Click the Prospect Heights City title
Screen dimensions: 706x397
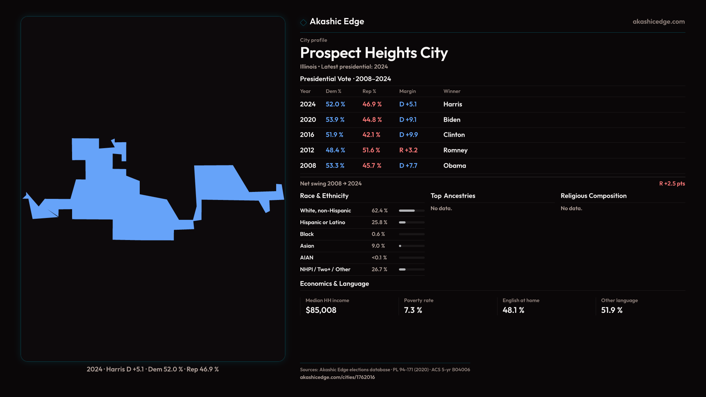(x=374, y=53)
